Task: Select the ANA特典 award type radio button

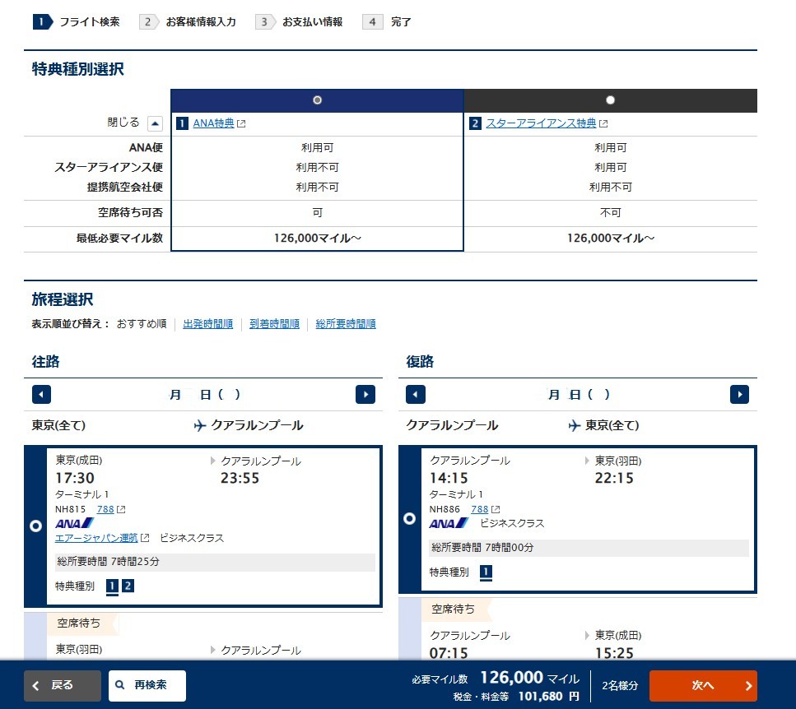Action: (317, 100)
